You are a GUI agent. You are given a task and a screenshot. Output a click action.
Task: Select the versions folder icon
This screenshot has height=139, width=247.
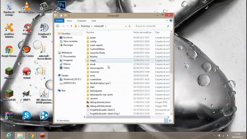88,98
